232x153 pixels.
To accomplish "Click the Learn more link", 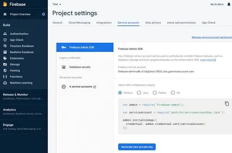I will 207,60.
